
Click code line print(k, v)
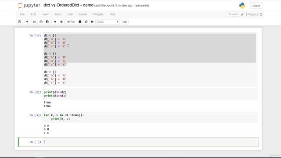point(61,119)
